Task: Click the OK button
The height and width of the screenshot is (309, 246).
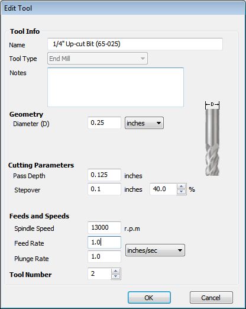Action: tap(149, 298)
